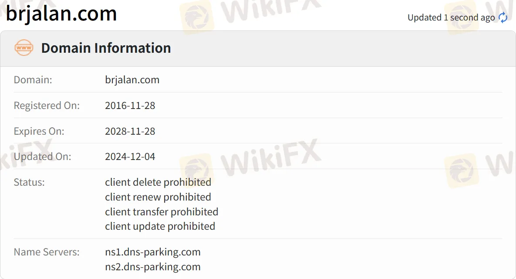Screen dimensions: 516x279
Task: Open the brjalan.com domain value link
Action: pyautogui.click(x=132, y=80)
